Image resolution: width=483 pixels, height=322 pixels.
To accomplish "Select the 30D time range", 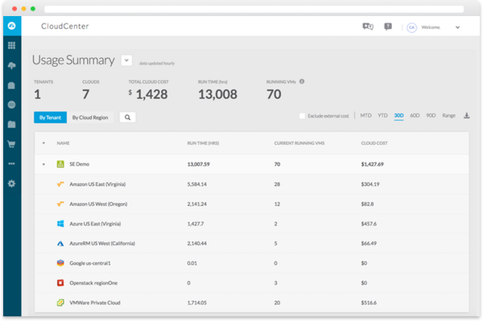I will click(x=399, y=116).
